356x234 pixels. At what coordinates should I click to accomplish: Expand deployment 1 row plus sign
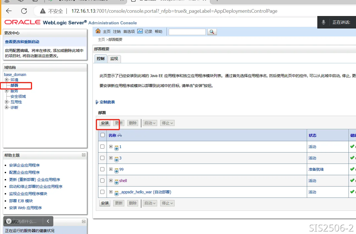pos(111,146)
